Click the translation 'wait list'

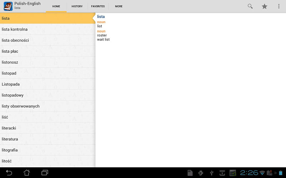(103, 40)
